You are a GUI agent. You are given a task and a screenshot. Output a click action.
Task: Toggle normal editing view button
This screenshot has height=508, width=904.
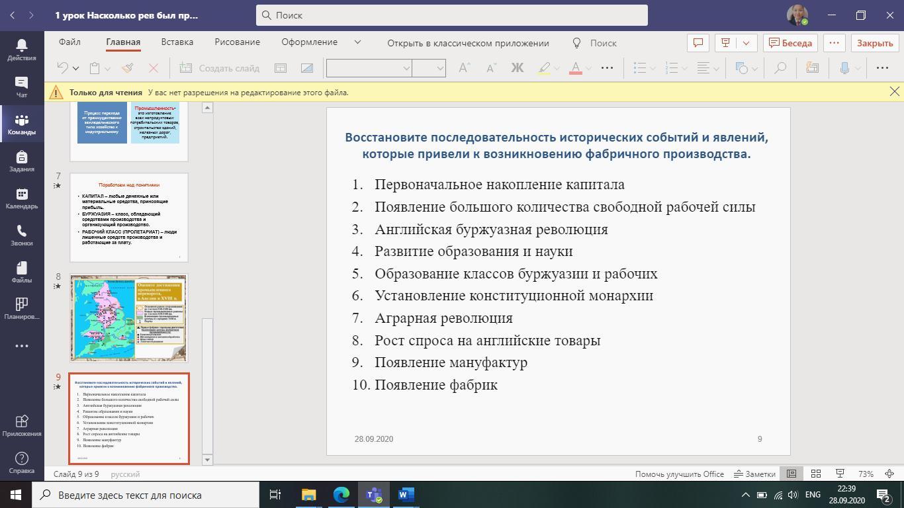coord(791,474)
